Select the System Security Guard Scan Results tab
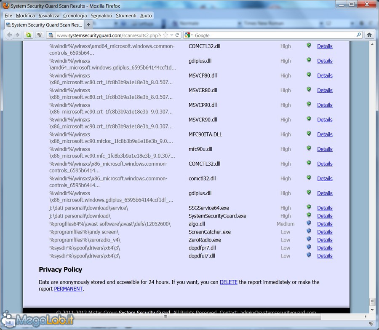 pyautogui.click(x=44, y=25)
